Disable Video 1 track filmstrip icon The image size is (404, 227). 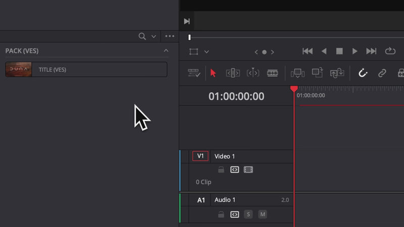(x=248, y=169)
